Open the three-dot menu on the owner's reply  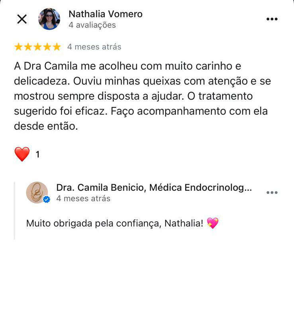coord(272,192)
